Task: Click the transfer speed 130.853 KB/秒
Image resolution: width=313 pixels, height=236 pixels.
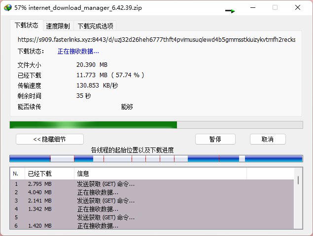Action: pyautogui.click(x=97, y=86)
